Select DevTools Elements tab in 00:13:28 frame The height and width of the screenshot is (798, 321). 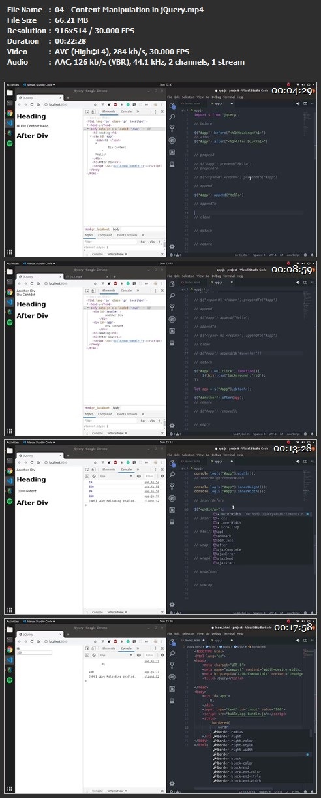(109, 470)
